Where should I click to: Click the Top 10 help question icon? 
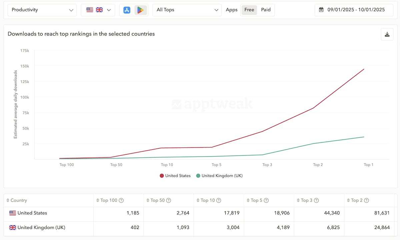219,200
